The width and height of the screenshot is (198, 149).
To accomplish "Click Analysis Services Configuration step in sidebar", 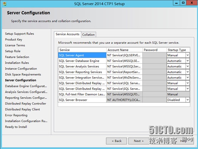I will coord(26,92).
